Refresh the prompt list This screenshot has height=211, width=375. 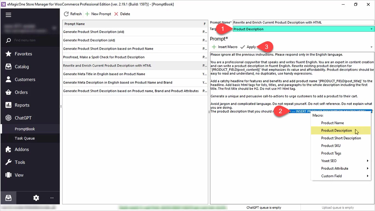[73, 14]
